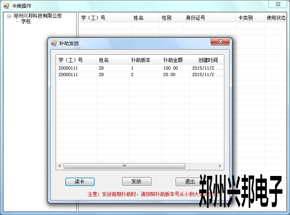
Task: Sort by the 补助金额 column header
Action: tap(173, 60)
